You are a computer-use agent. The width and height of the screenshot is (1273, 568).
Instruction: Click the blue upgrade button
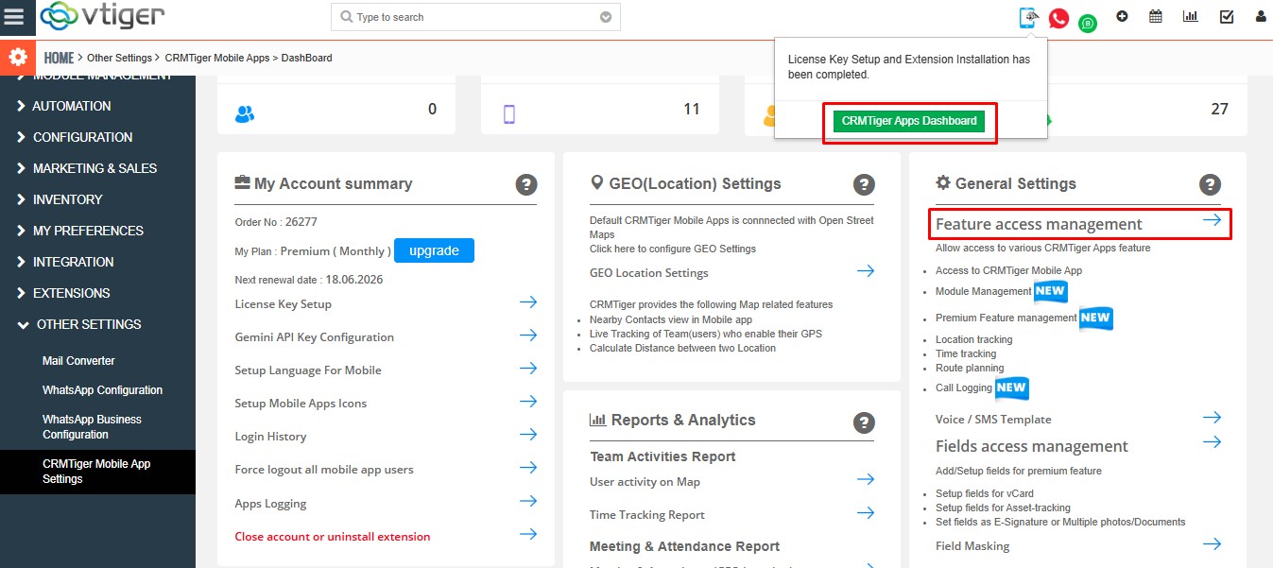pos(434,250)
